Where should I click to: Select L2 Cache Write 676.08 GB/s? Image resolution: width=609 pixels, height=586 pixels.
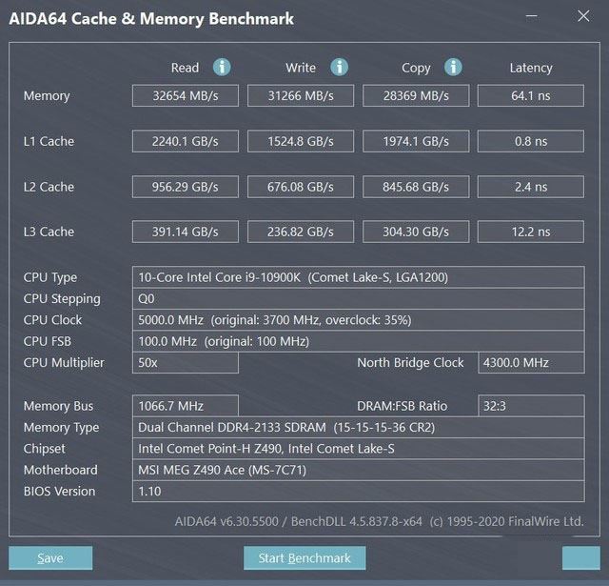point(301,187)
